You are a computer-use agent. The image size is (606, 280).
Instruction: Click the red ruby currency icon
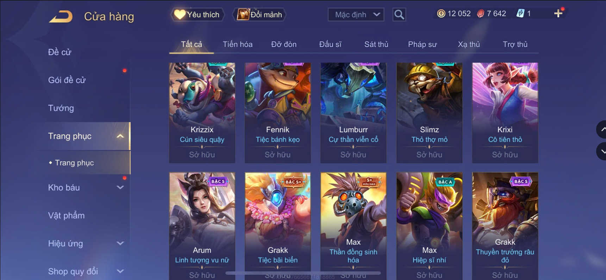(x=481, y=14)
